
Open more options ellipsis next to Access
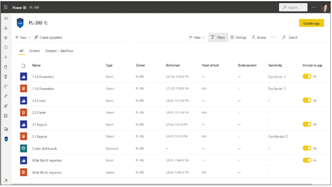273,37
